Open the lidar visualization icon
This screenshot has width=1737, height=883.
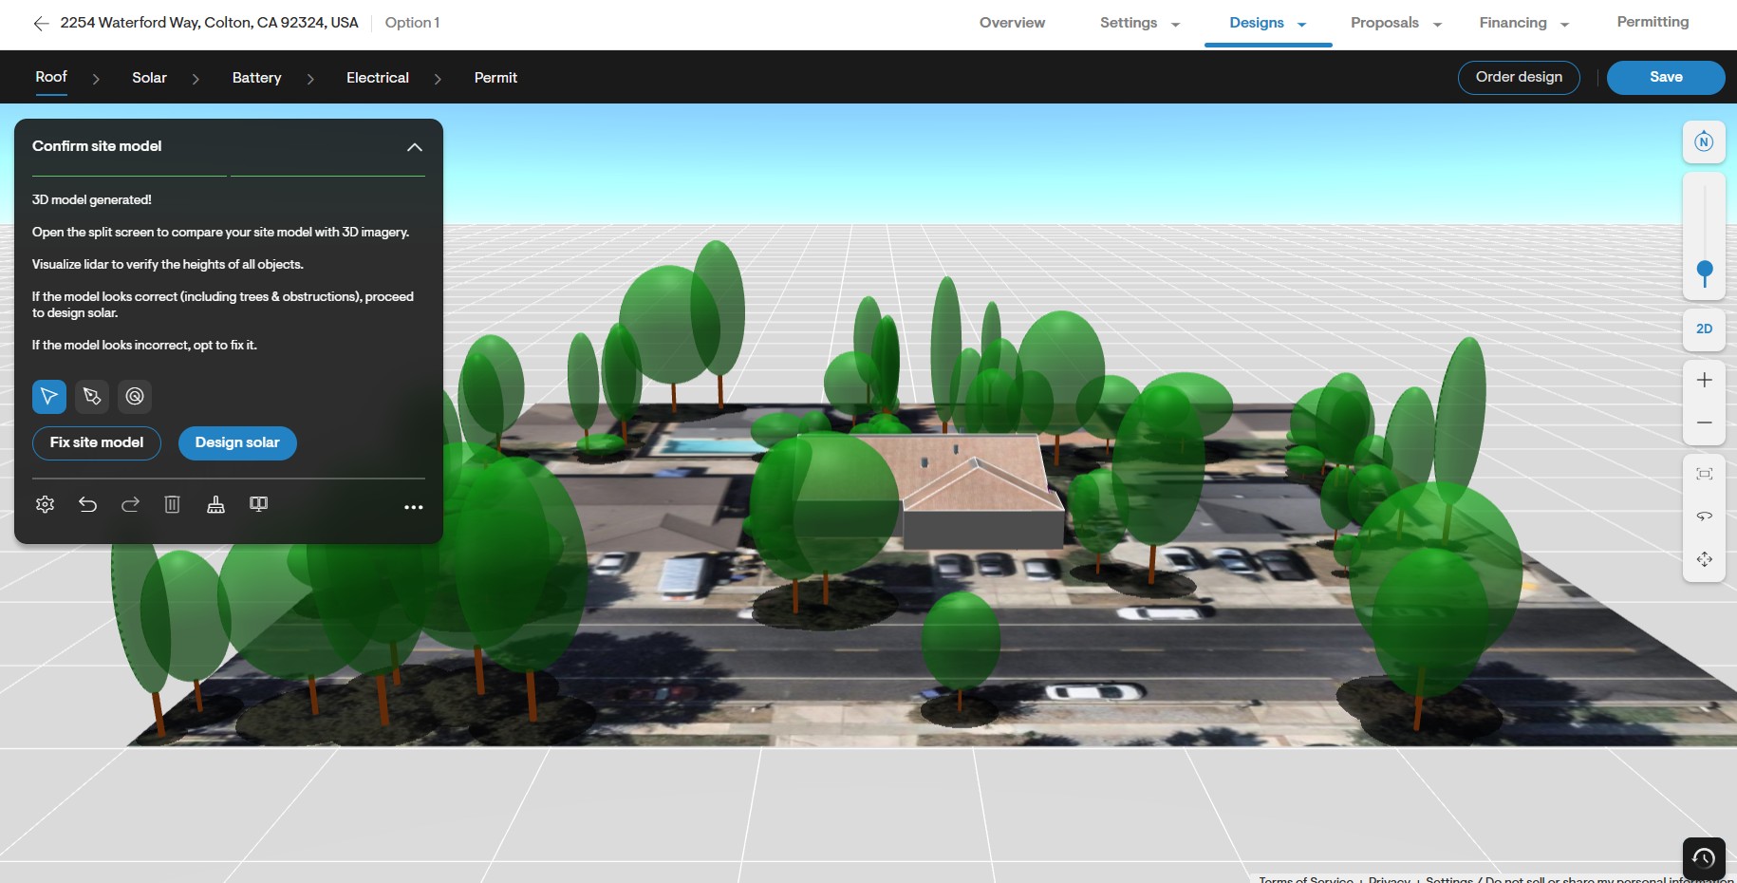click(215, 504)
